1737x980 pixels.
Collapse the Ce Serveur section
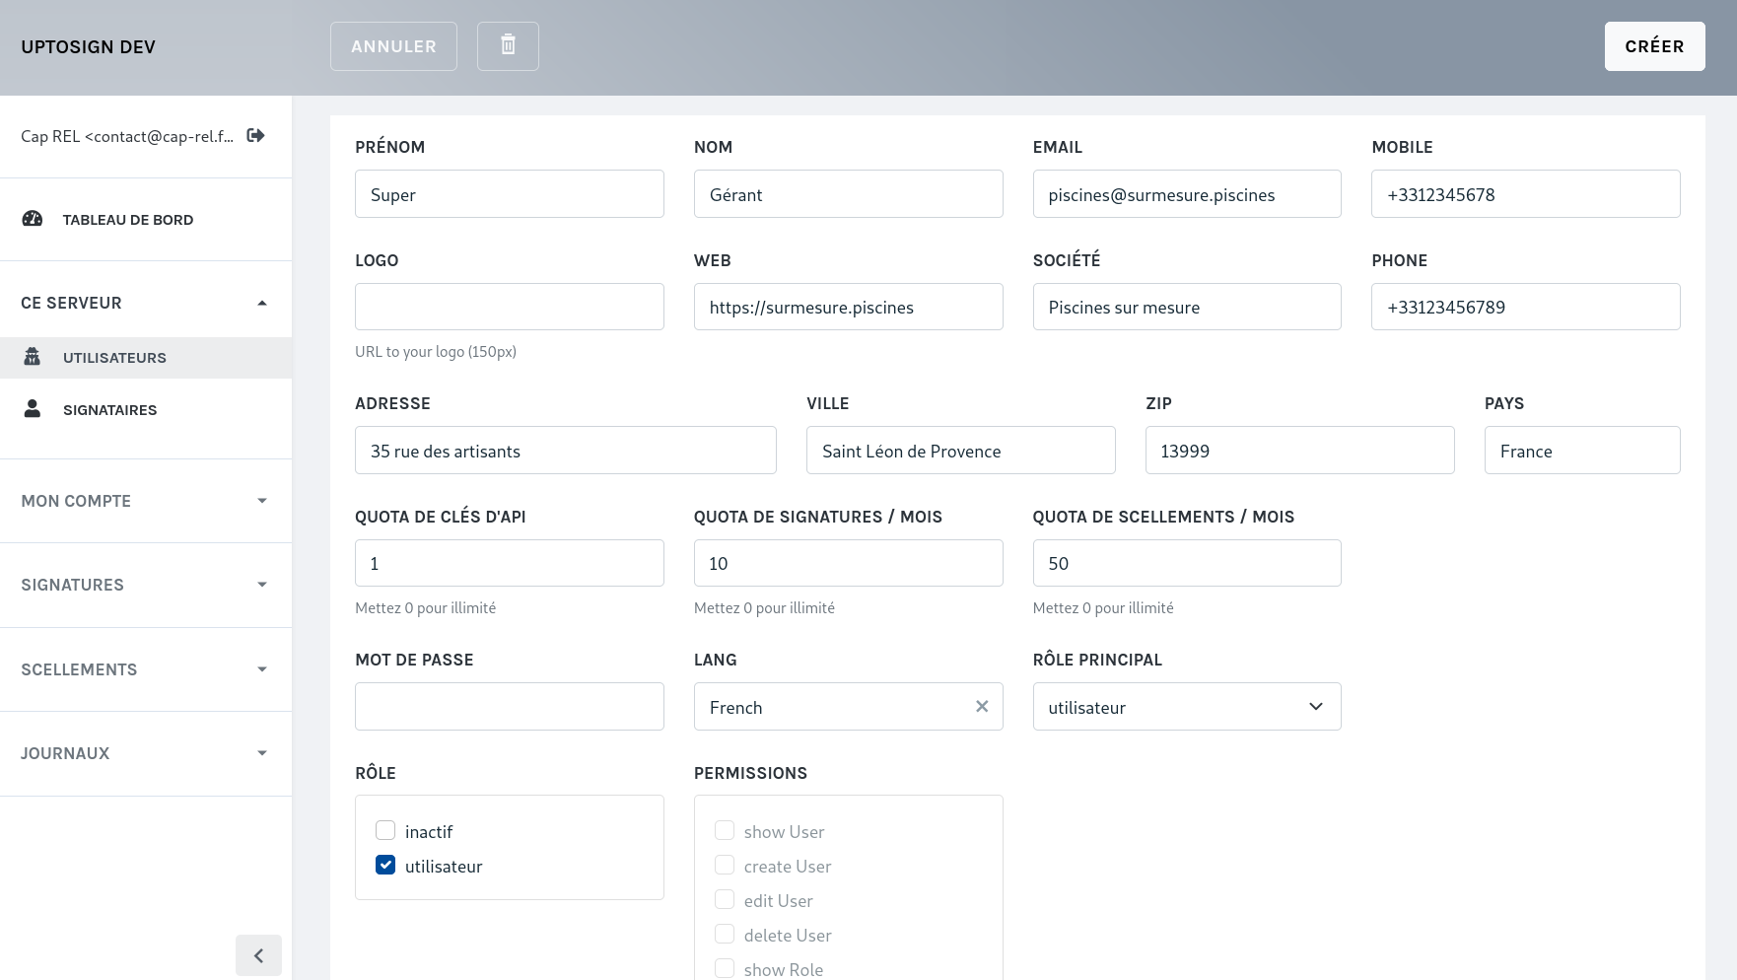tap(146, 303)
